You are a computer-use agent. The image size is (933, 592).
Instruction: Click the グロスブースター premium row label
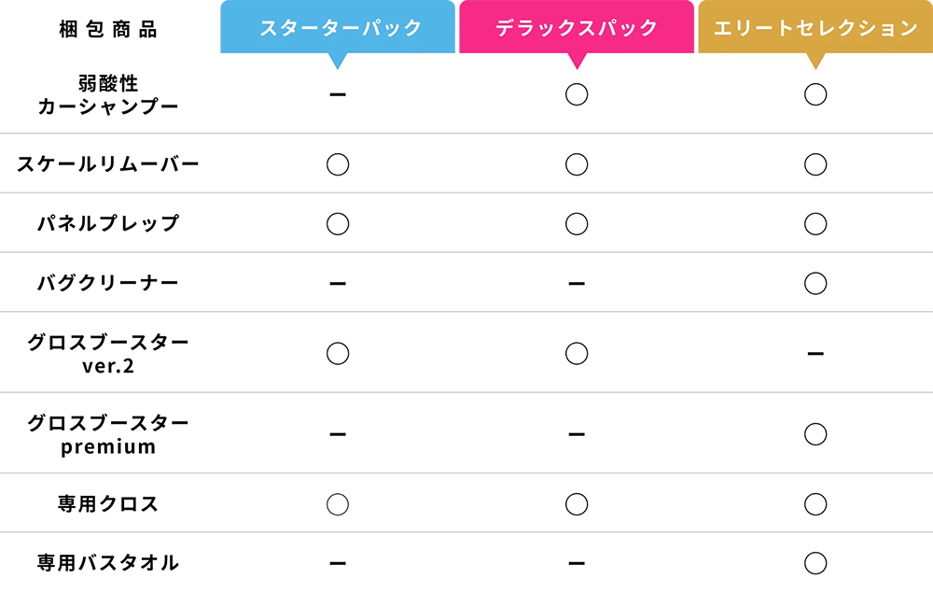(107, 434)
